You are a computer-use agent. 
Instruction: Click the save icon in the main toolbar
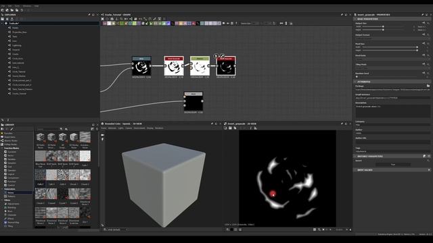(x=17, y=10)
